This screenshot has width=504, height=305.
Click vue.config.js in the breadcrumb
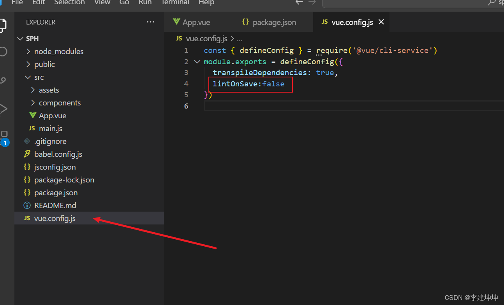(x=206, y=39)
